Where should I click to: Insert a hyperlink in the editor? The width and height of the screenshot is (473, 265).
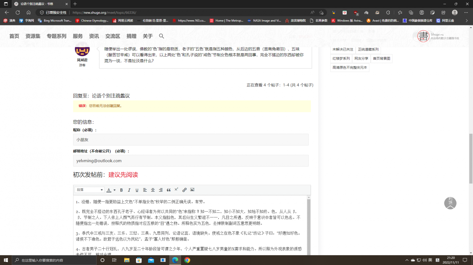[x=184, y=190]
